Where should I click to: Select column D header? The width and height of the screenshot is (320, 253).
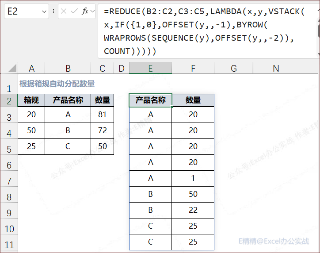click(122, 68)
